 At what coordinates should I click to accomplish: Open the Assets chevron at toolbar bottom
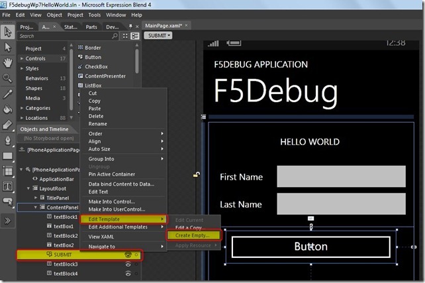(x=9, y=220)
